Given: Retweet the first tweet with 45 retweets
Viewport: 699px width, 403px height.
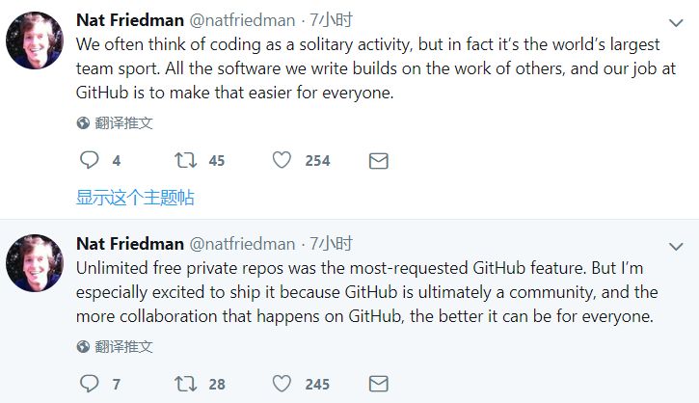Looking at the screenshot, I should (x=185, y=160).
